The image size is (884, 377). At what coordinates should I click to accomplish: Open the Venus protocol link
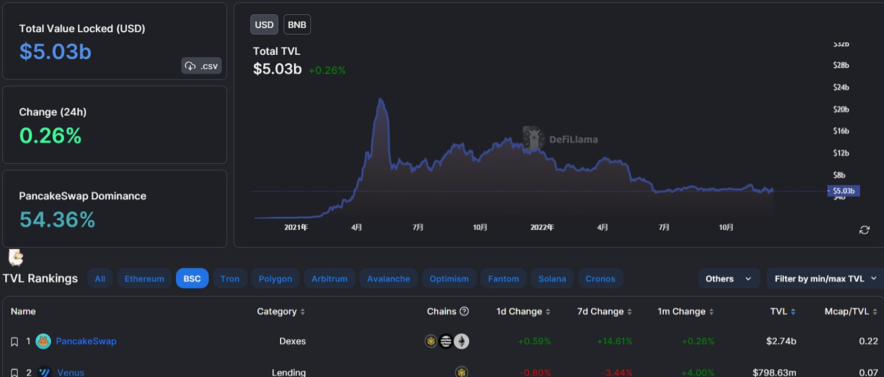click(70, 372)
